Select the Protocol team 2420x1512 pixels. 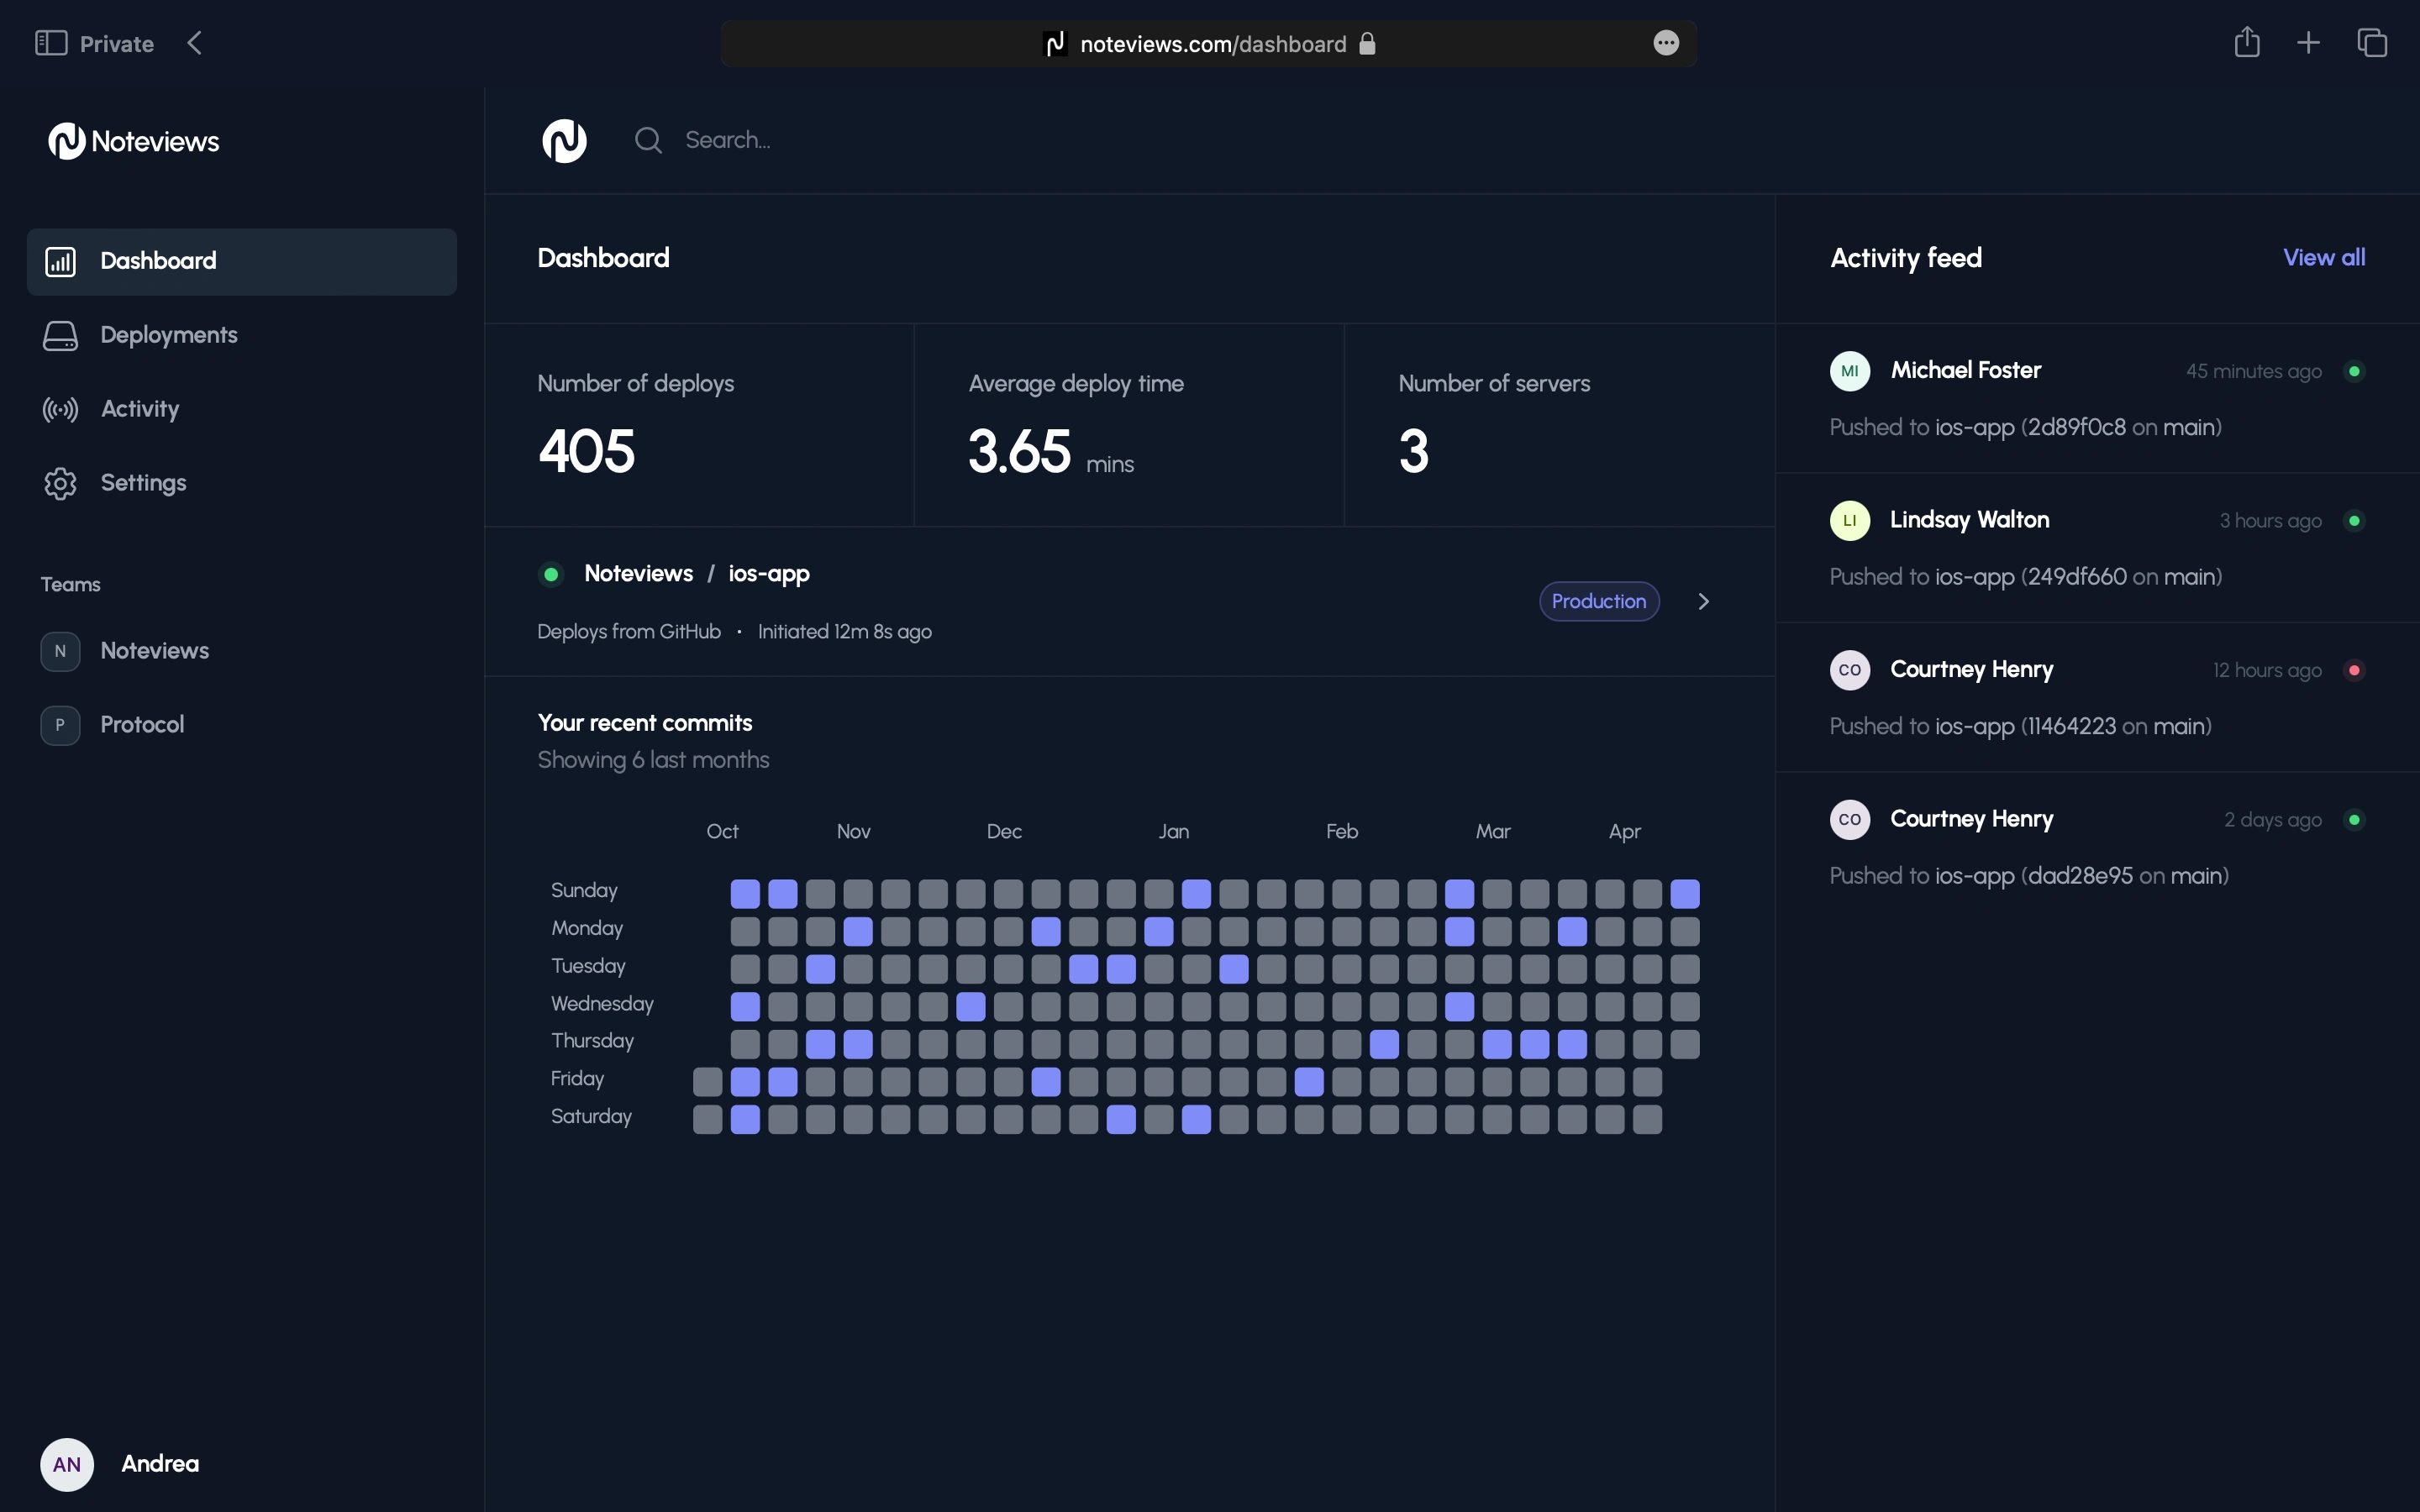pos(141,725)
